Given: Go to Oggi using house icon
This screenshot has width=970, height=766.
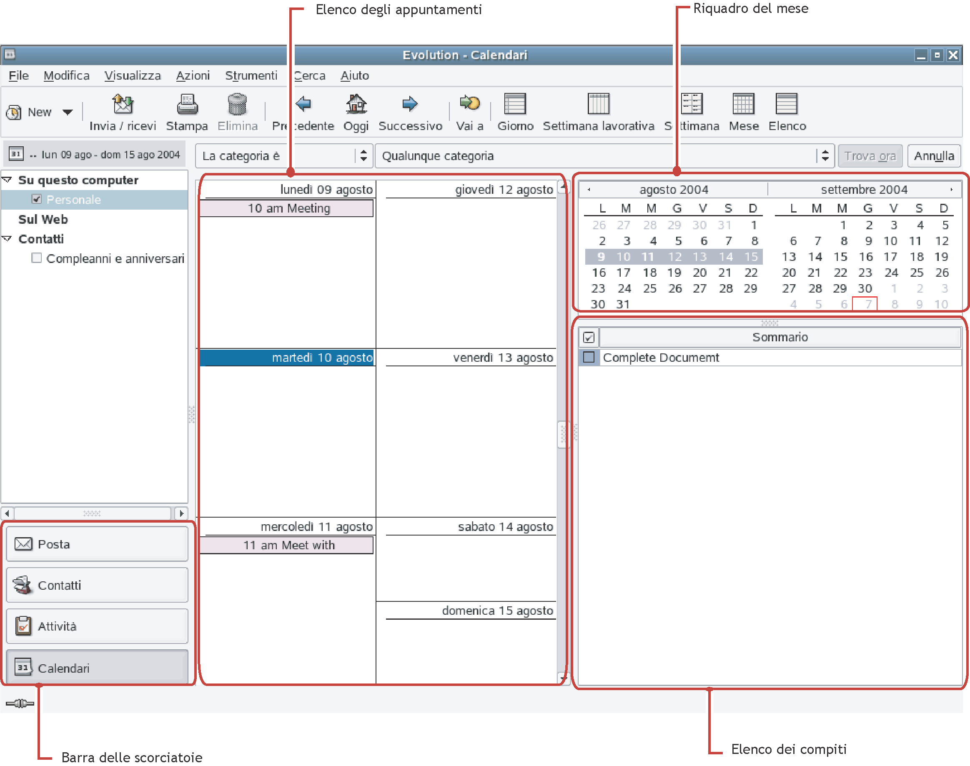Looking at the screenshot, I should pyautogui.click(x=356, y=105).
